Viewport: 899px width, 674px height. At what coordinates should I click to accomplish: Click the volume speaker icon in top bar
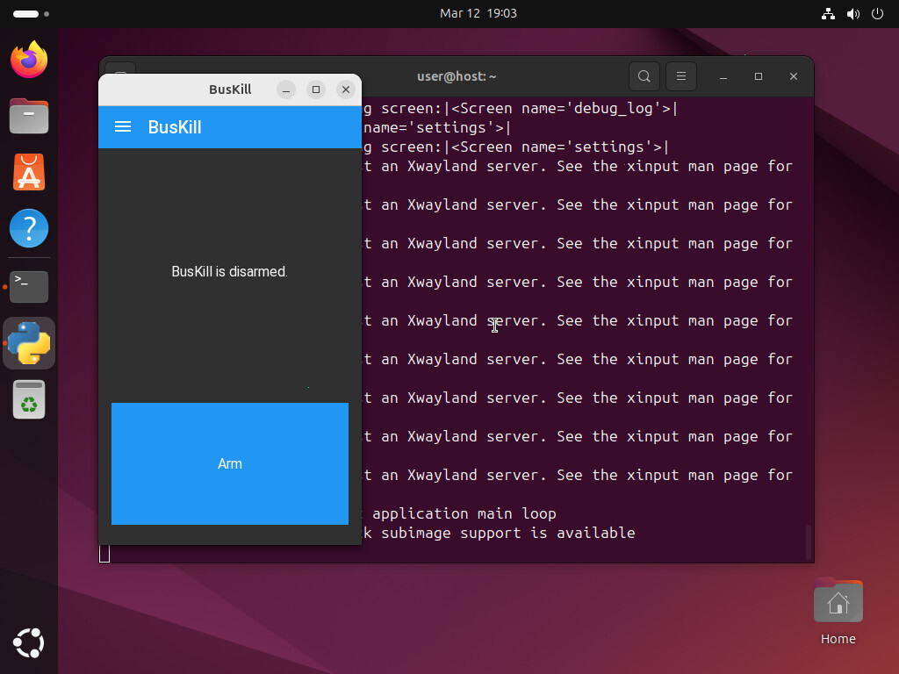point(852,14)
